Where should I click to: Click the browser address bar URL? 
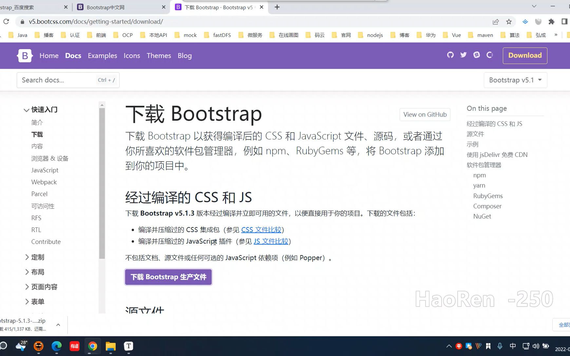(x=96, y=22)
